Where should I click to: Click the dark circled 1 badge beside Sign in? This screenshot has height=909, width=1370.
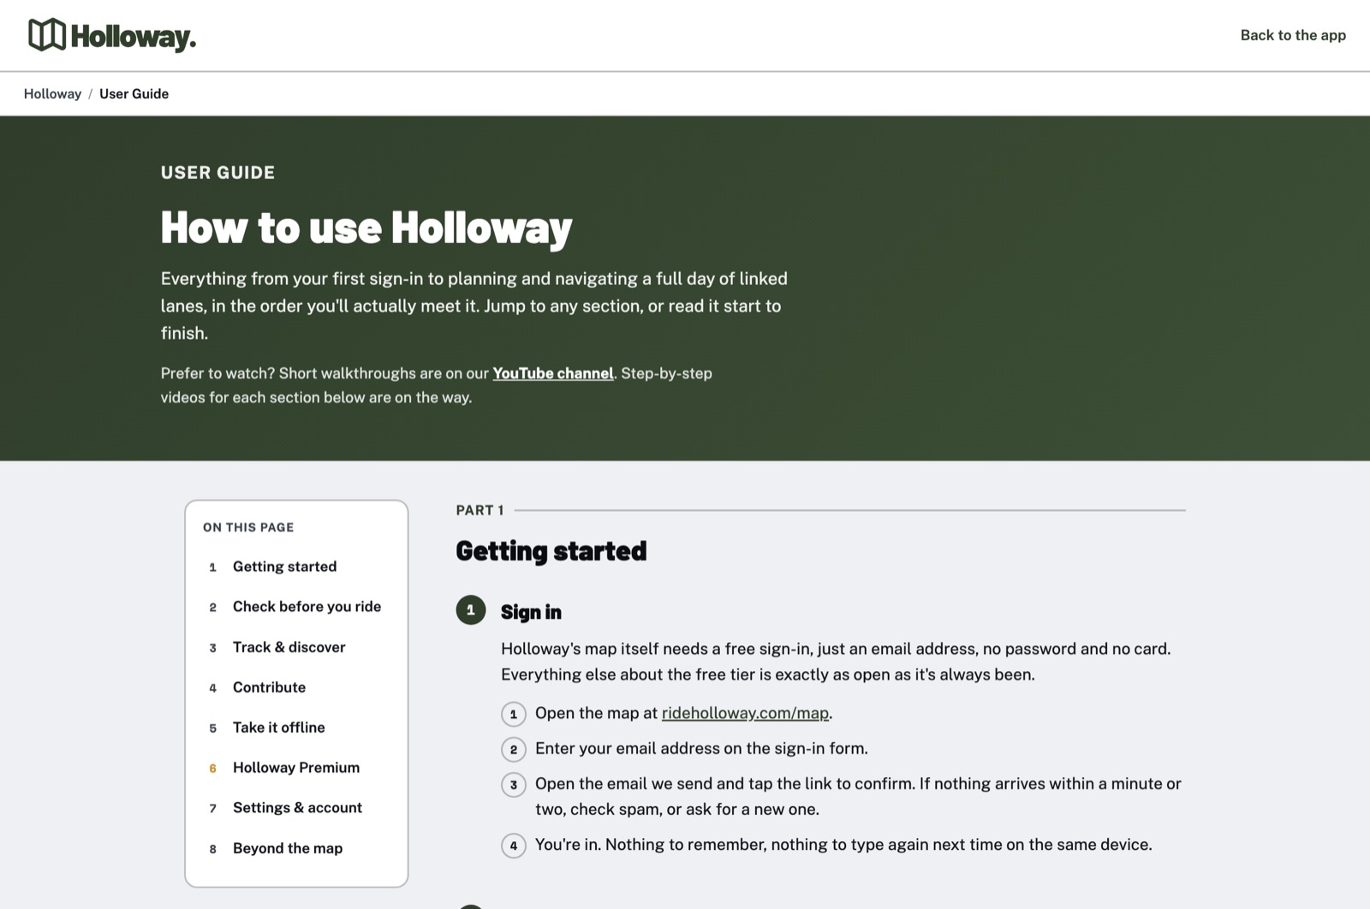pyautogui.click(x=471, y=610)
